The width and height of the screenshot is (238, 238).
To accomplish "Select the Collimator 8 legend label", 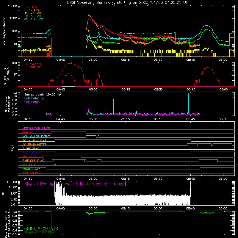I will coord(33,98).
